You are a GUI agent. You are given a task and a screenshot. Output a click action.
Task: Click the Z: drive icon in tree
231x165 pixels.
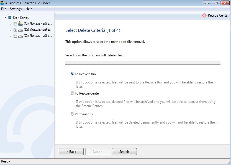tap(20, 36)
